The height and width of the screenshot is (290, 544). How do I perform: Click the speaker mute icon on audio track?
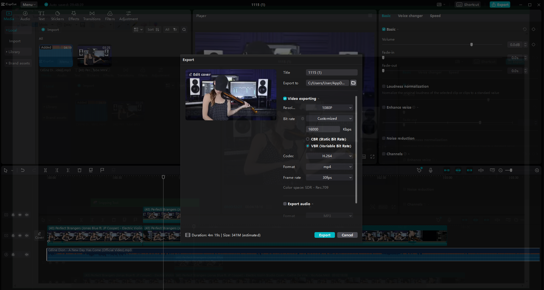[27, 254]
